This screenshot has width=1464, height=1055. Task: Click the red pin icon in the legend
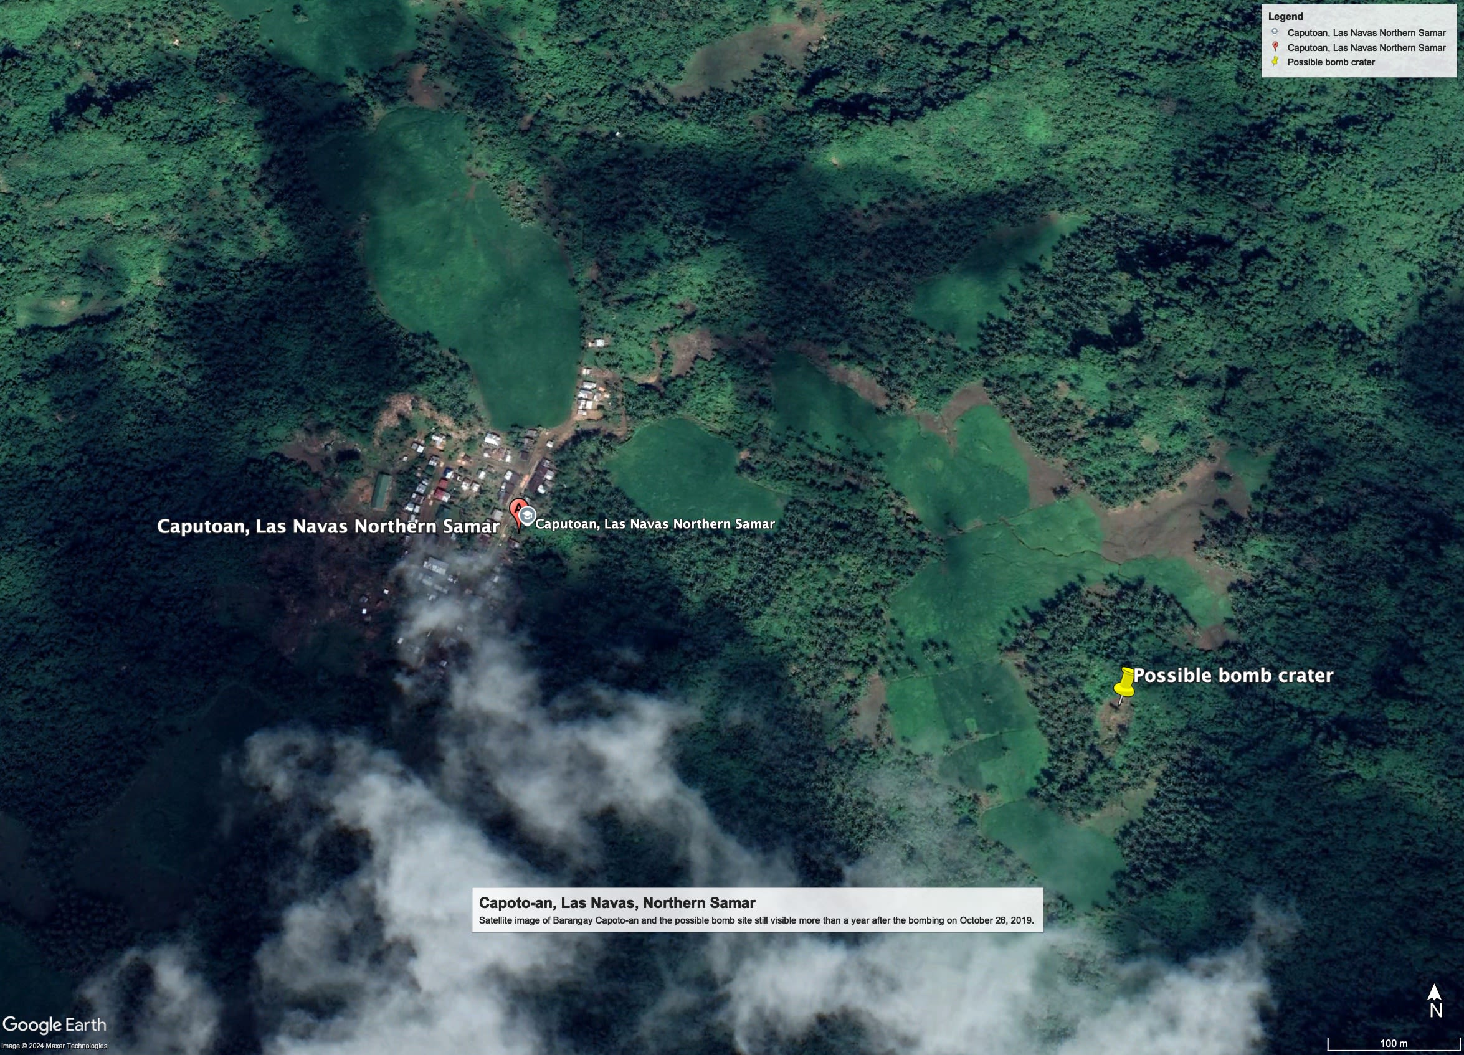pos(1275,47)
